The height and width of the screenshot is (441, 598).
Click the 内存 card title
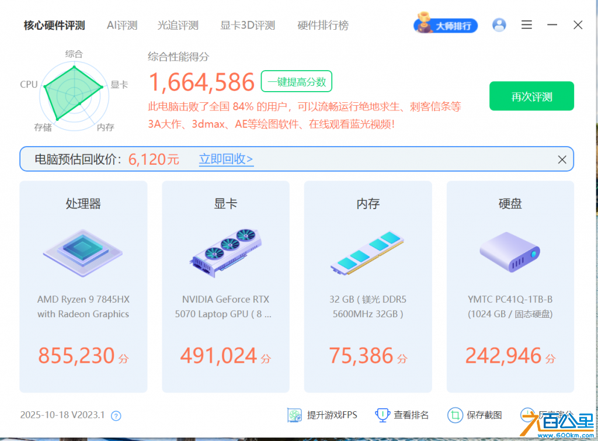pos(368,204)
